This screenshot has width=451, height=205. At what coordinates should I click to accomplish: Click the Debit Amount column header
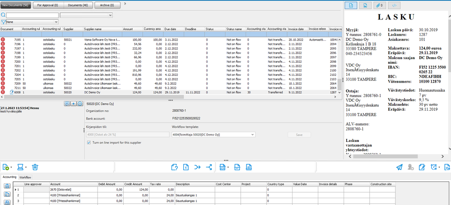[111, 184]
